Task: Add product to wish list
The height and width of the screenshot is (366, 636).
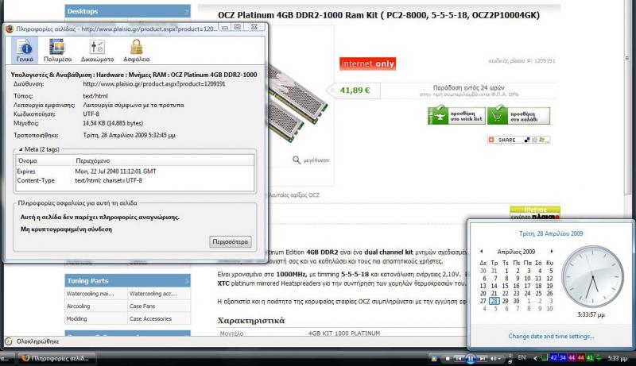Action: 456,116
